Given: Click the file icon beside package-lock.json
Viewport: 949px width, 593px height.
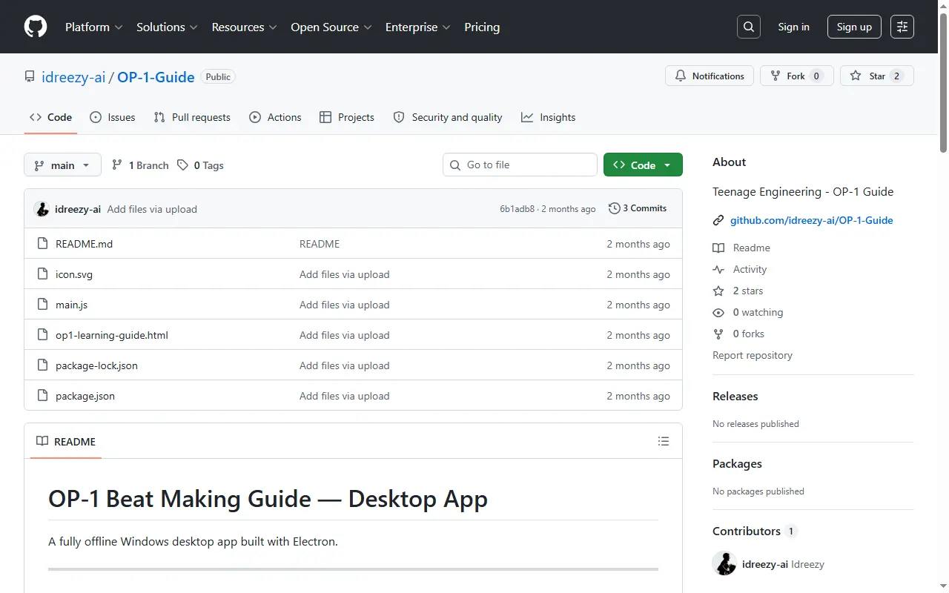Looking at the screenshot, I should coord(42,365).
